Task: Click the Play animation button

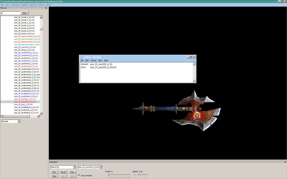Action: pos(54,172)
